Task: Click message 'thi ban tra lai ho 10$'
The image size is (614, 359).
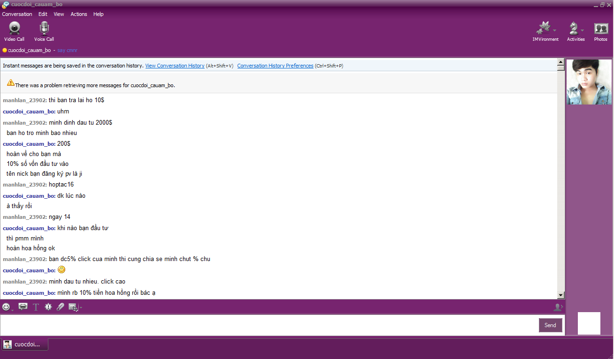Action: pos(77,100)
